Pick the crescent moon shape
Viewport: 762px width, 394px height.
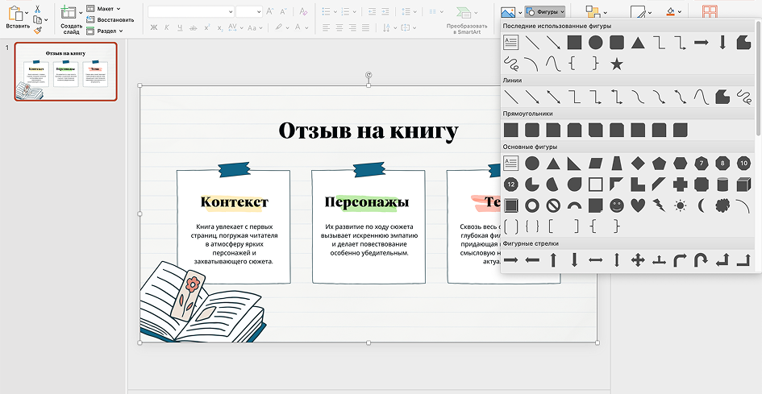click(701, 205)
